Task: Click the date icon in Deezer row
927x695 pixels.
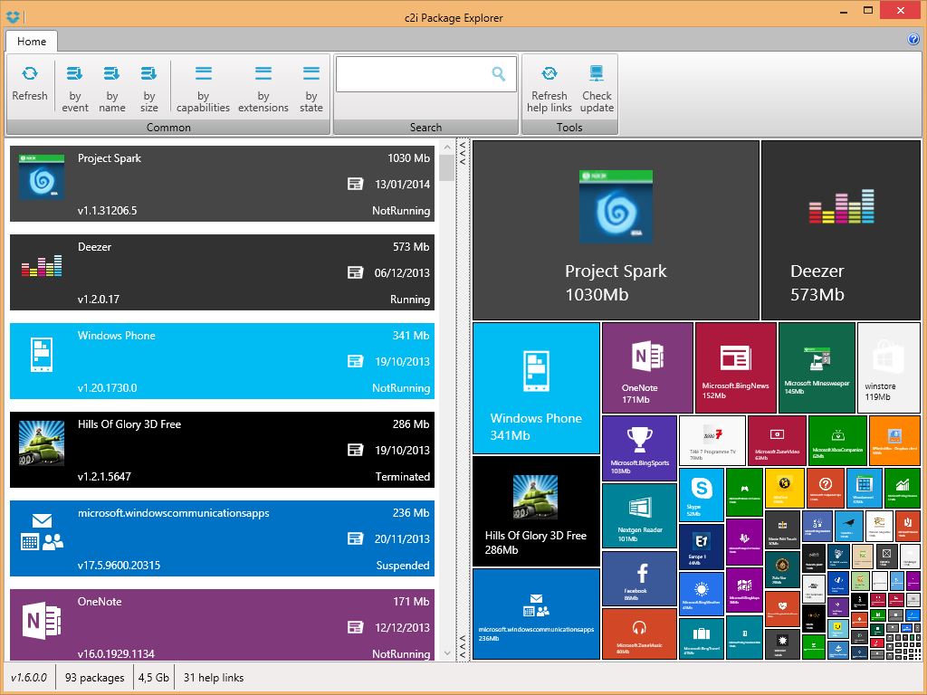Action: (355, 272)
